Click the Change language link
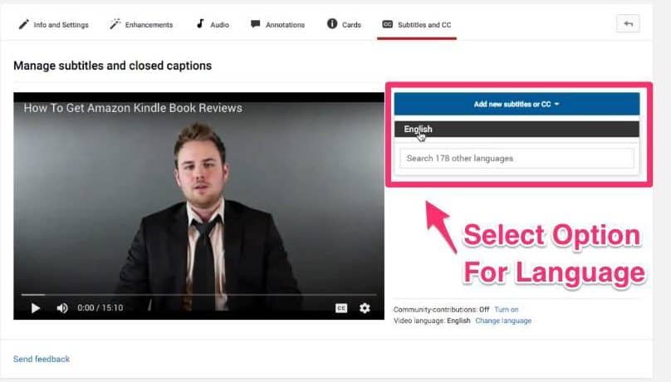 [x=503, y=321]
